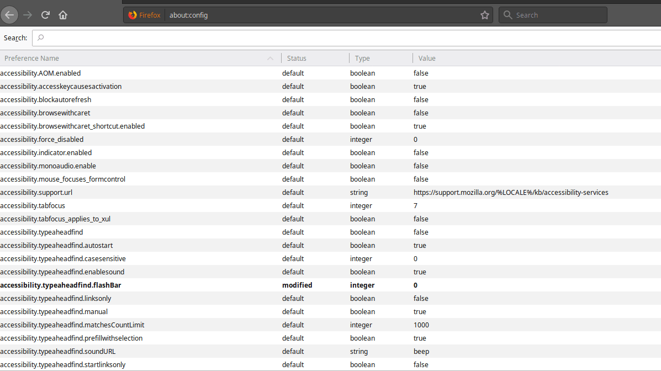
Task: Click the sort arrow on Preference Name column
Action: click(x=269, y=58)
